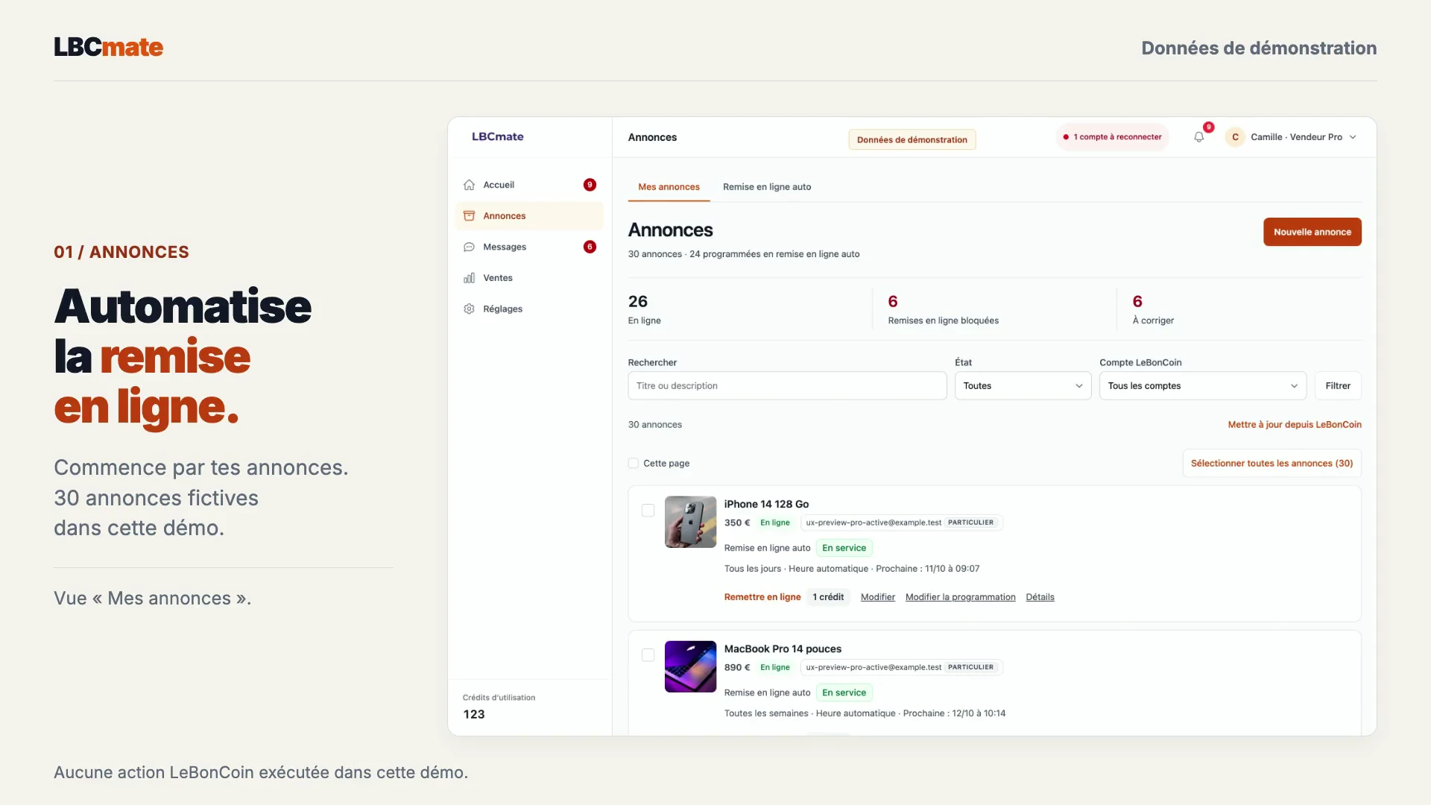The height and width of the screenshot is (805, 1431).
Task: Select the iPhone 14 128 Go checkbox
Action: point(648,511)
